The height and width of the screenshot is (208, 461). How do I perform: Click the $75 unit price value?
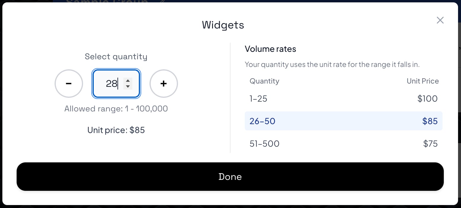click(x=430, y=144)
